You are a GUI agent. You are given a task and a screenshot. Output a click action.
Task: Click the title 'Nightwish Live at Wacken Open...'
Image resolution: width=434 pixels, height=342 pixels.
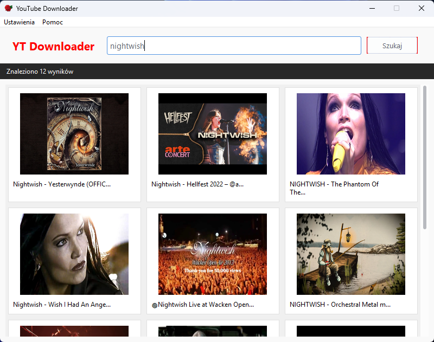pos(206,305)
